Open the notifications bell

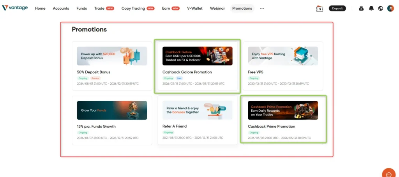[x=371, y=9]
